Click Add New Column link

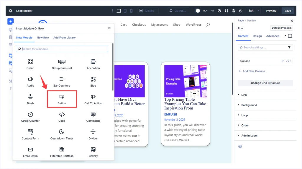click(x=253, y=71)
